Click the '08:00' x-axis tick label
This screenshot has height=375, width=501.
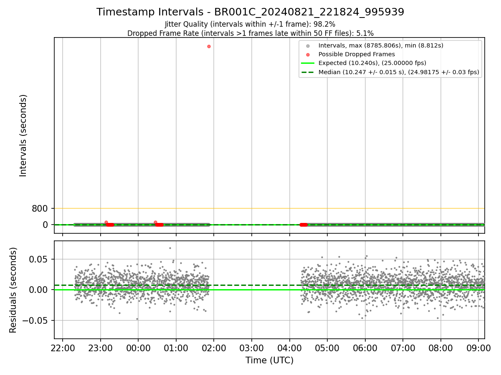(441, 347)
